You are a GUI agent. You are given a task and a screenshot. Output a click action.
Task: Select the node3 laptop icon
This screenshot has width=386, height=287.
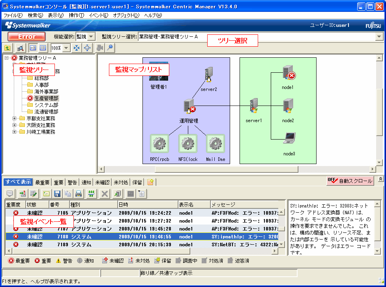click(x=289, y=138)
